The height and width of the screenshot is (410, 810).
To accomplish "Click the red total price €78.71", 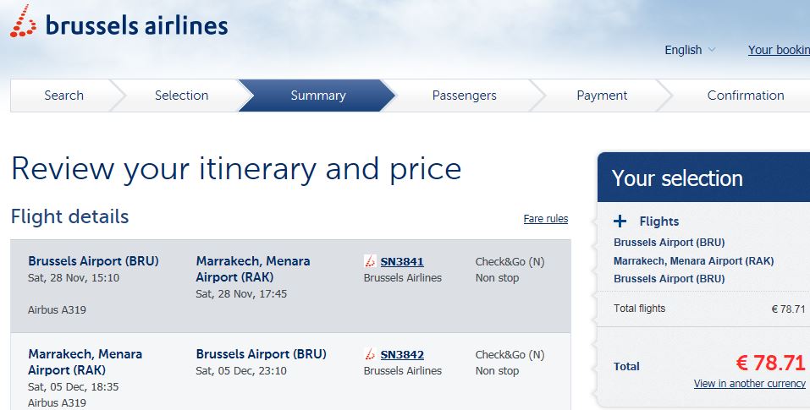I will (771, 363).
